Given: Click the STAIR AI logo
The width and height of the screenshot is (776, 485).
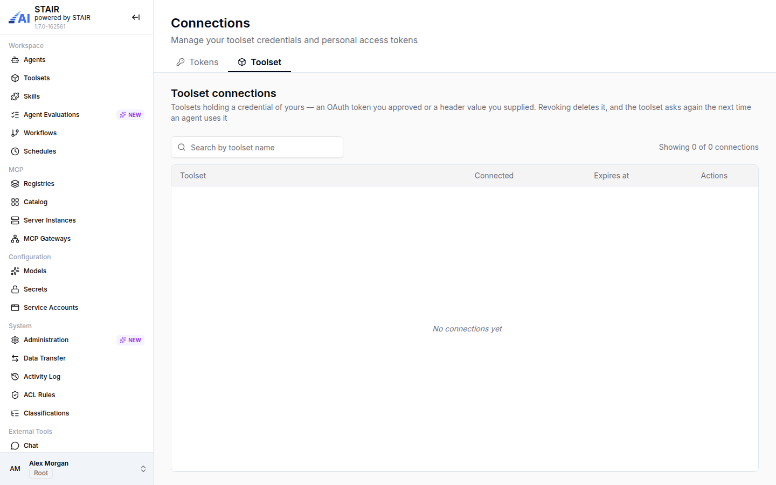Looking at the screenshot, I should (x=19, y=18).
